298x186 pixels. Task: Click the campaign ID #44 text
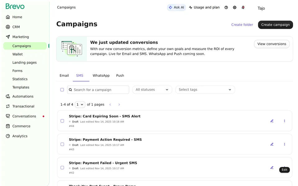click(71, 126)
